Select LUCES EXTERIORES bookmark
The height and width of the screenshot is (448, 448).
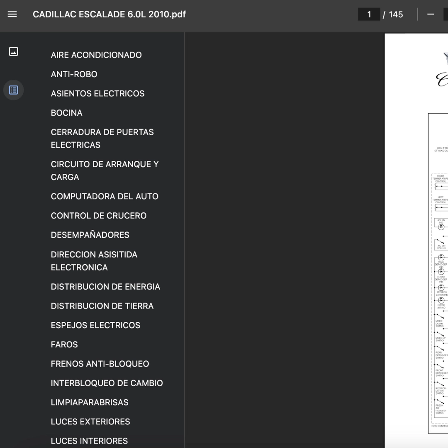(x=90, y=422)
